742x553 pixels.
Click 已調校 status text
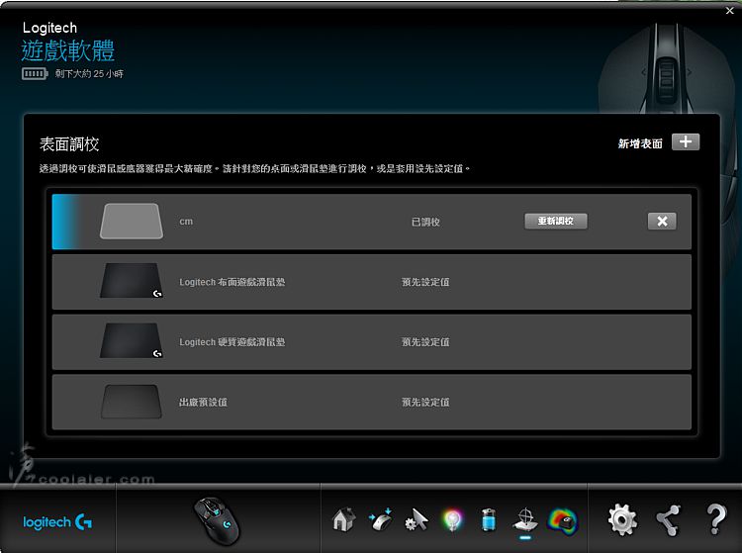click(x=425, y=222)
